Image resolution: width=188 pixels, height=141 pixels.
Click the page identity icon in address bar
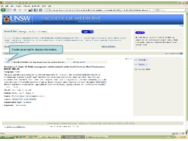tap(47, 10)
